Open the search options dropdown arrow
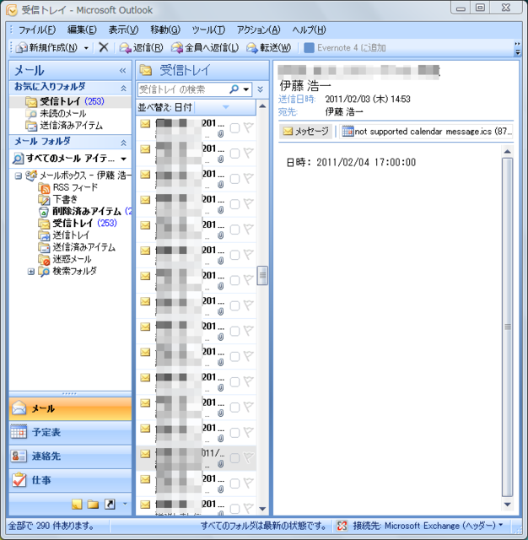Screen dimensions: 528x540 (246, 89)
